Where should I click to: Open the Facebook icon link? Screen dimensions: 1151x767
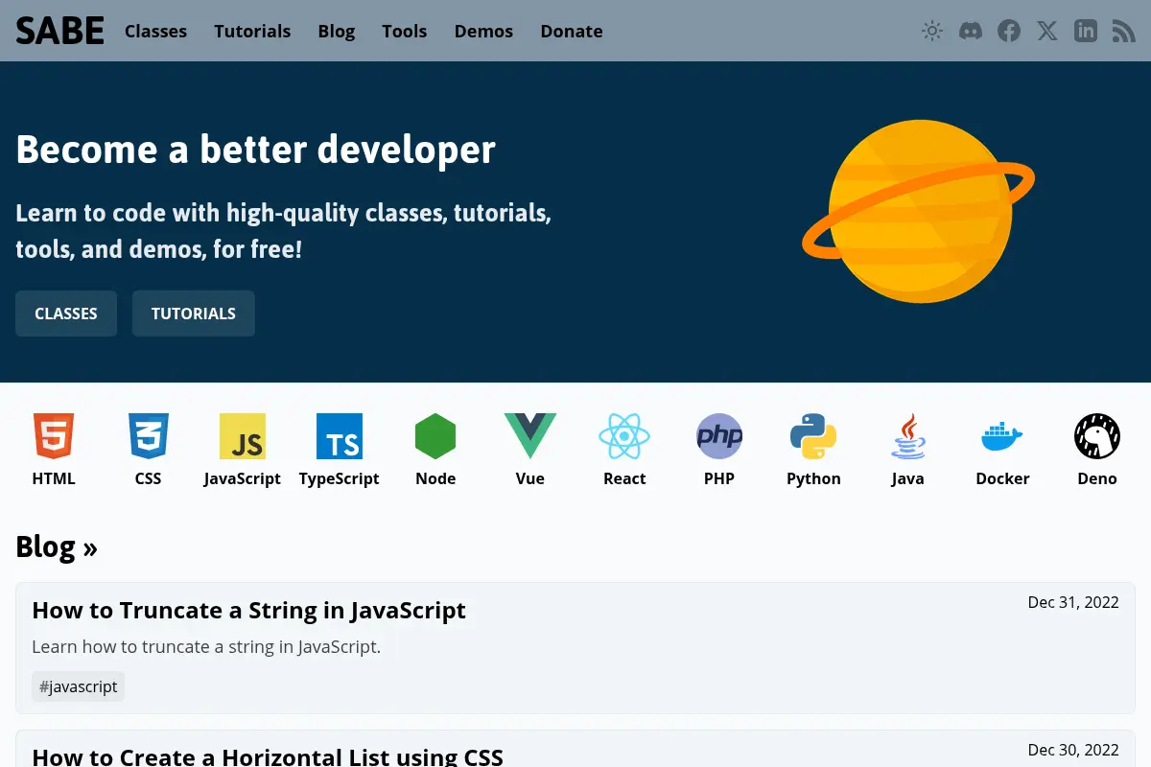tap(1009, 31)
